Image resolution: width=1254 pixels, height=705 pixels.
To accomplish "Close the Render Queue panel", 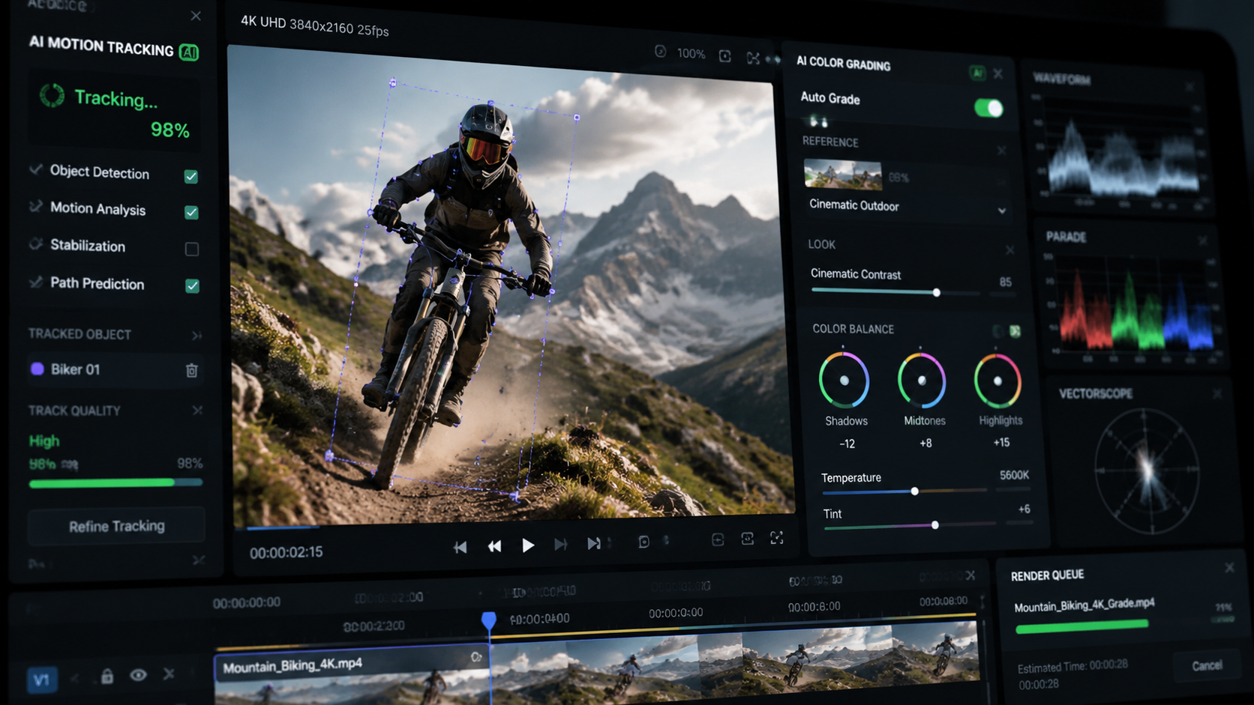I will click(x=1229, y=567).
